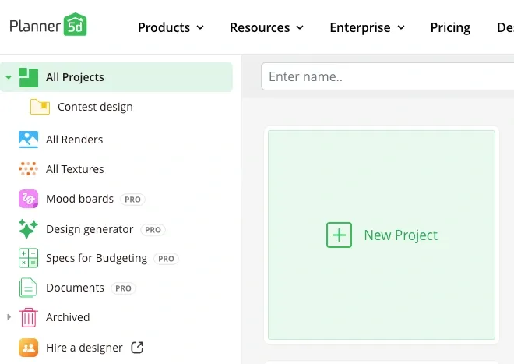Image resolution: width=514 pixels, height=364 pixels.
Task: Click the Documents file icon
Action: tap(29, 288)
